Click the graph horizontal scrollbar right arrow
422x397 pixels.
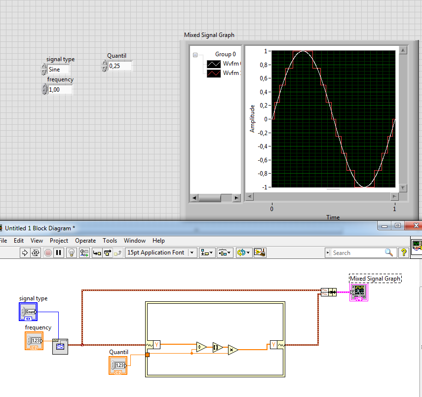394,197
